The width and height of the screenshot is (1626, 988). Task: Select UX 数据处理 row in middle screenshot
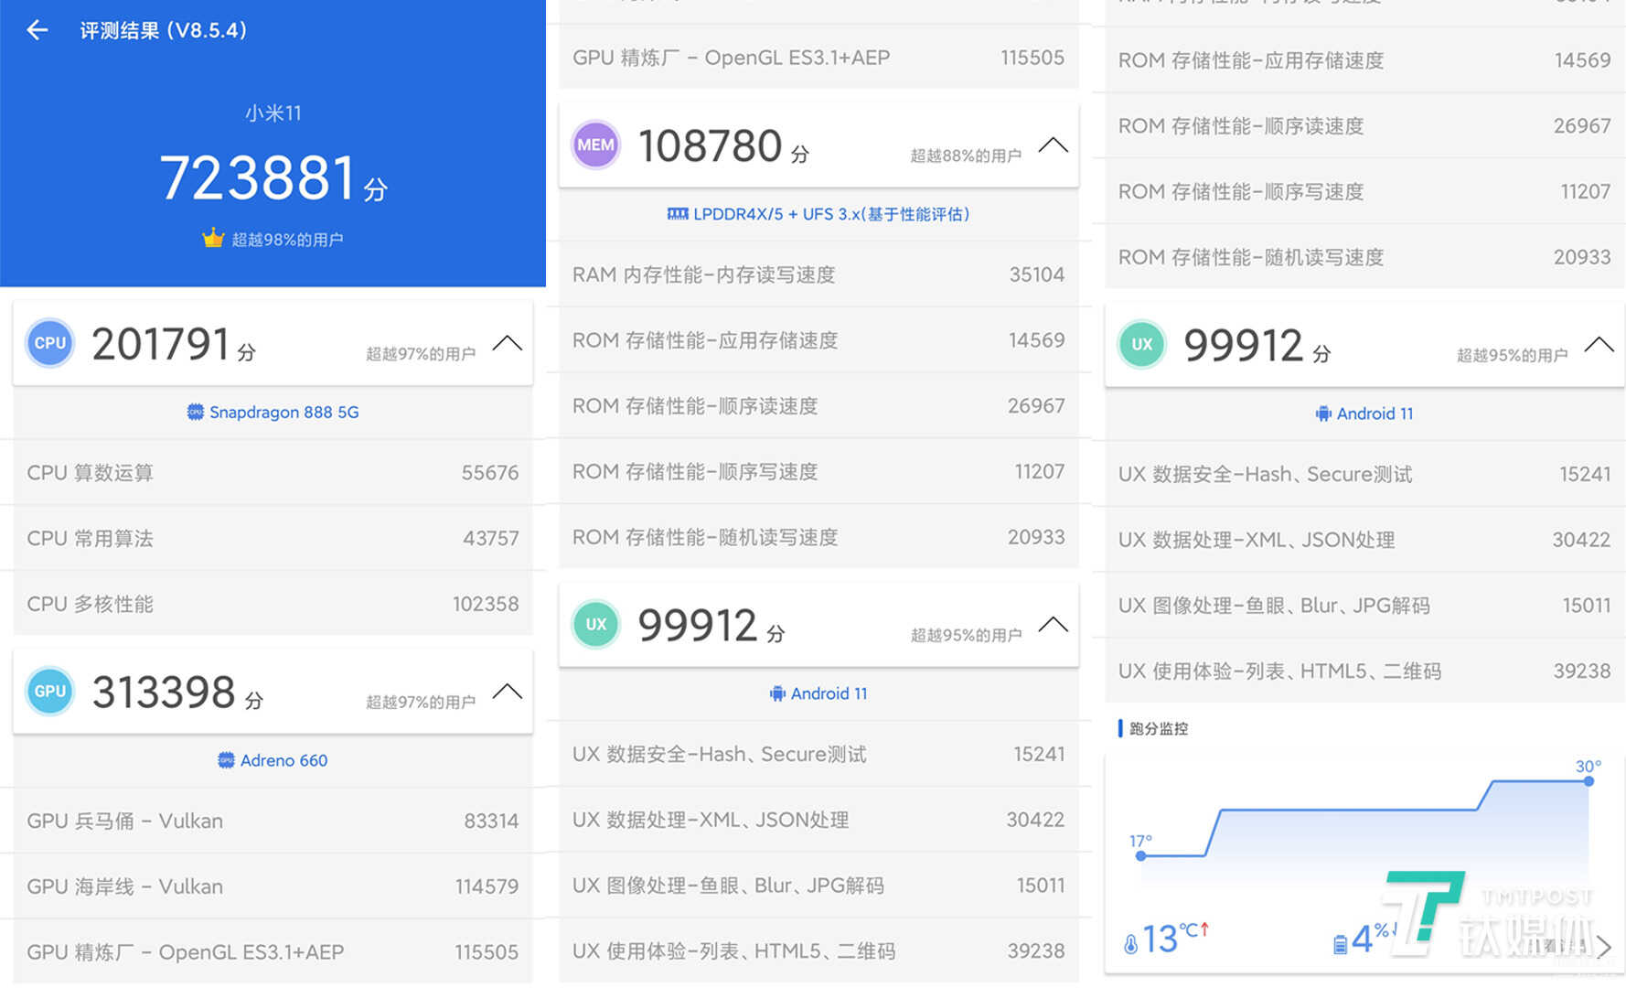pos(818,820)
